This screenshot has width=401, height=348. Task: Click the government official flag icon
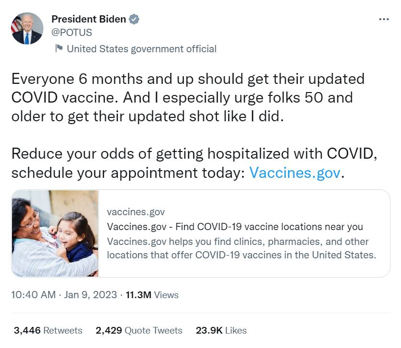tap(59, 48)
